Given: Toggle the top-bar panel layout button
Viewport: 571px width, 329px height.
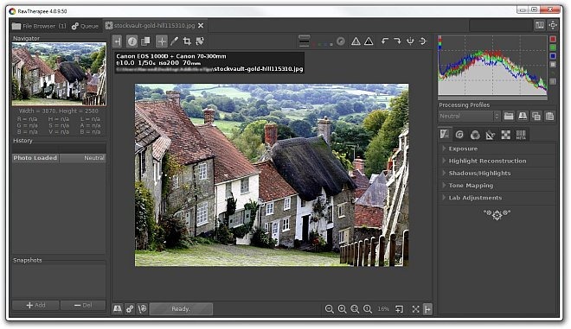Looking at the screenshot, I should coord(539,25).
